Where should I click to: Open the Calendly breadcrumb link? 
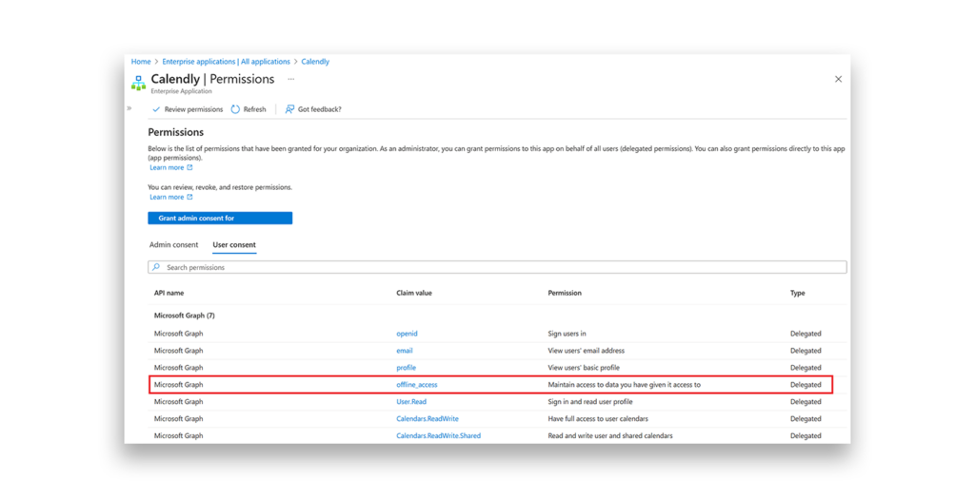click(x=315, y=62)
